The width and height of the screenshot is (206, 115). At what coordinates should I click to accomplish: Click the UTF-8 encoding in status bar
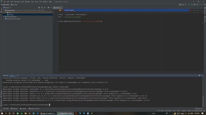tap(178, 111)
